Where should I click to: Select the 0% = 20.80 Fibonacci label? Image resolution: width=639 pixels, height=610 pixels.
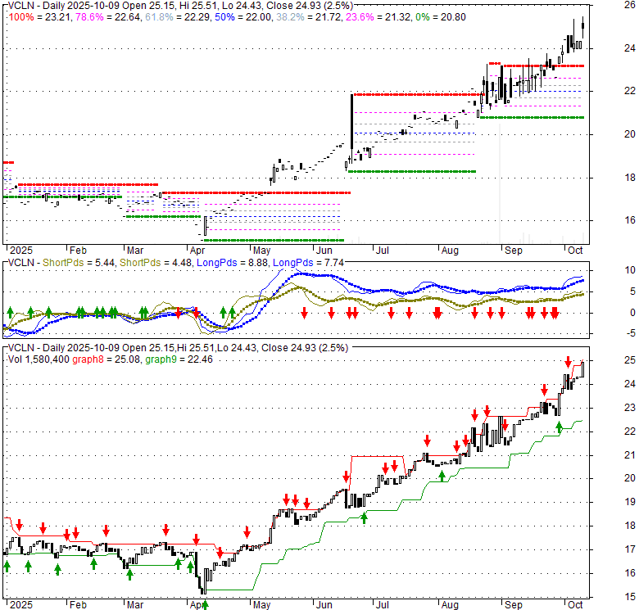(441, 17)
